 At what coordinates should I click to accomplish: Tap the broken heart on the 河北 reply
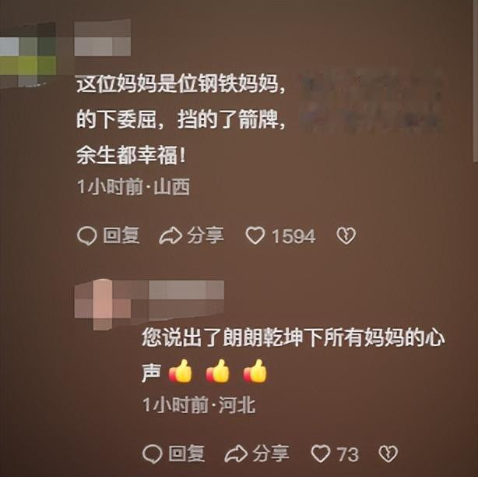[388, 454]
